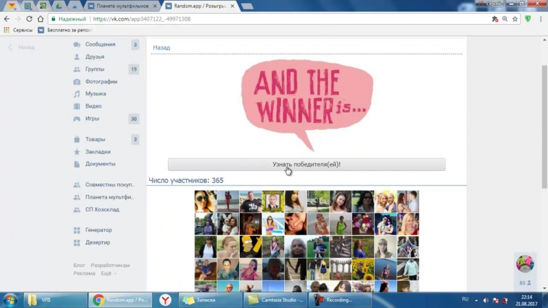Open the Yandex browser from the taskbar
Viewport: 548px width, 308px height.
(x=165, y=300)
